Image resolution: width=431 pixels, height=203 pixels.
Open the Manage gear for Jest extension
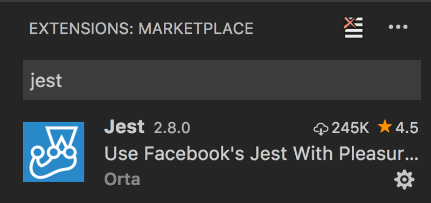(404, 180)
